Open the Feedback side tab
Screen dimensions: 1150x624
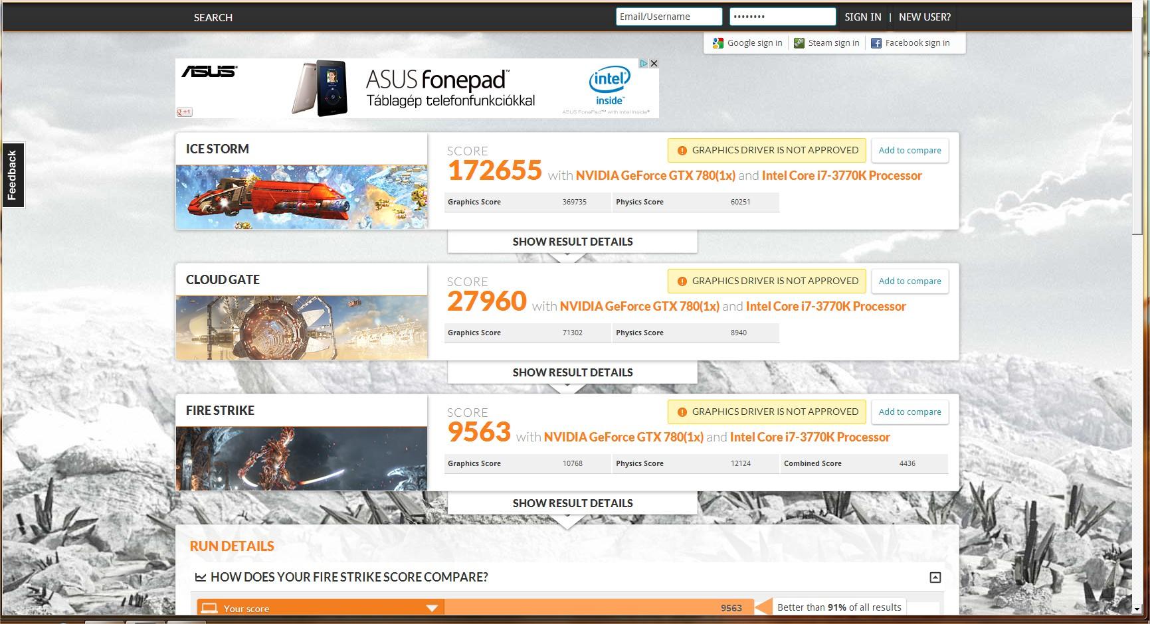[13, 175]
